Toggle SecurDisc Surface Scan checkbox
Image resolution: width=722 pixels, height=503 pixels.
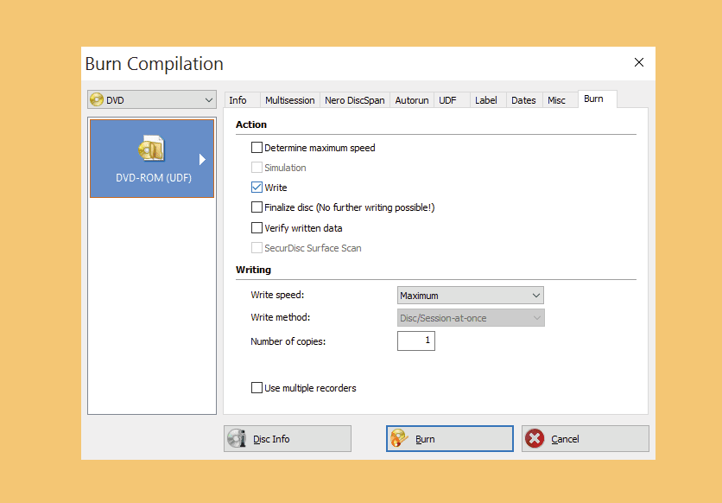pyautogui.click(x=256, y=248)
